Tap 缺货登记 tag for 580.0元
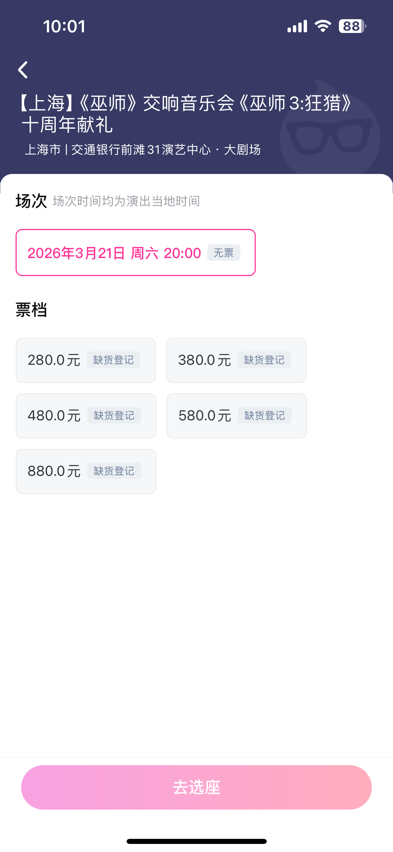This screenshot has width=393, height=852. [x=265, y=416]
